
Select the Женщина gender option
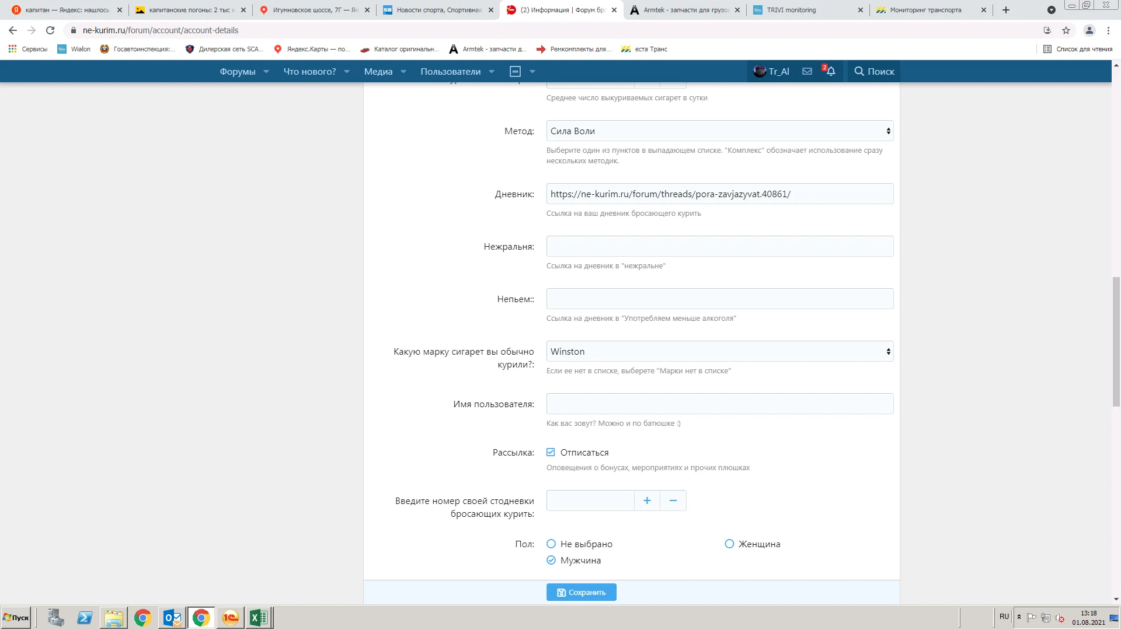(729, 544)
